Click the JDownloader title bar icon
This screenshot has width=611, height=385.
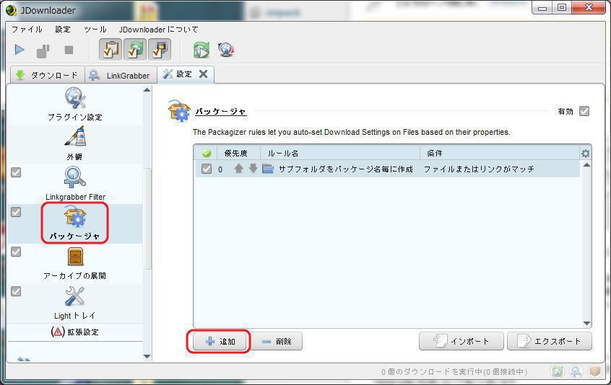click(12, 10)
